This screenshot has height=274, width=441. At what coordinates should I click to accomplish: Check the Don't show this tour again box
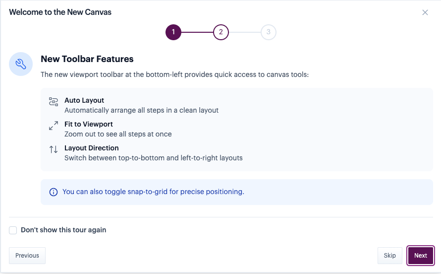[x=13, y=230]
